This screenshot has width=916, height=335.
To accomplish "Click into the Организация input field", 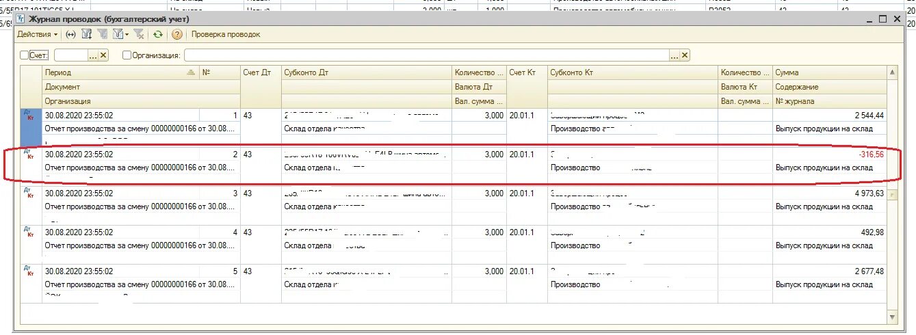I will [426, 55].
